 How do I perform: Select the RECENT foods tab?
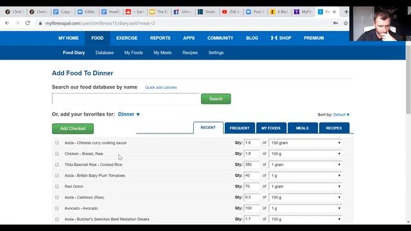click(x=208, y=128)
